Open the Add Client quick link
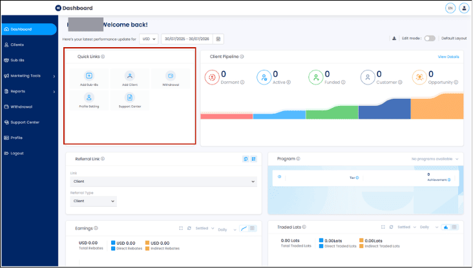473x268 pixels. coord(130,79)
